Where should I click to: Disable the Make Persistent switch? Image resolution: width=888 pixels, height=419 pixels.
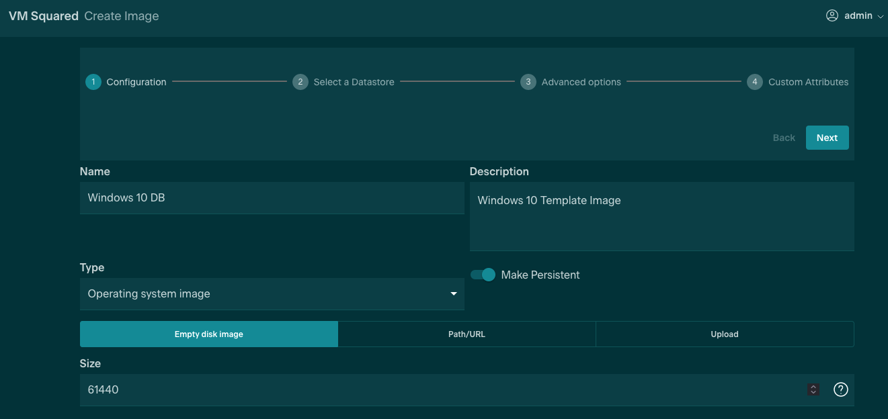pyautogui.click(x=483, y=275)
